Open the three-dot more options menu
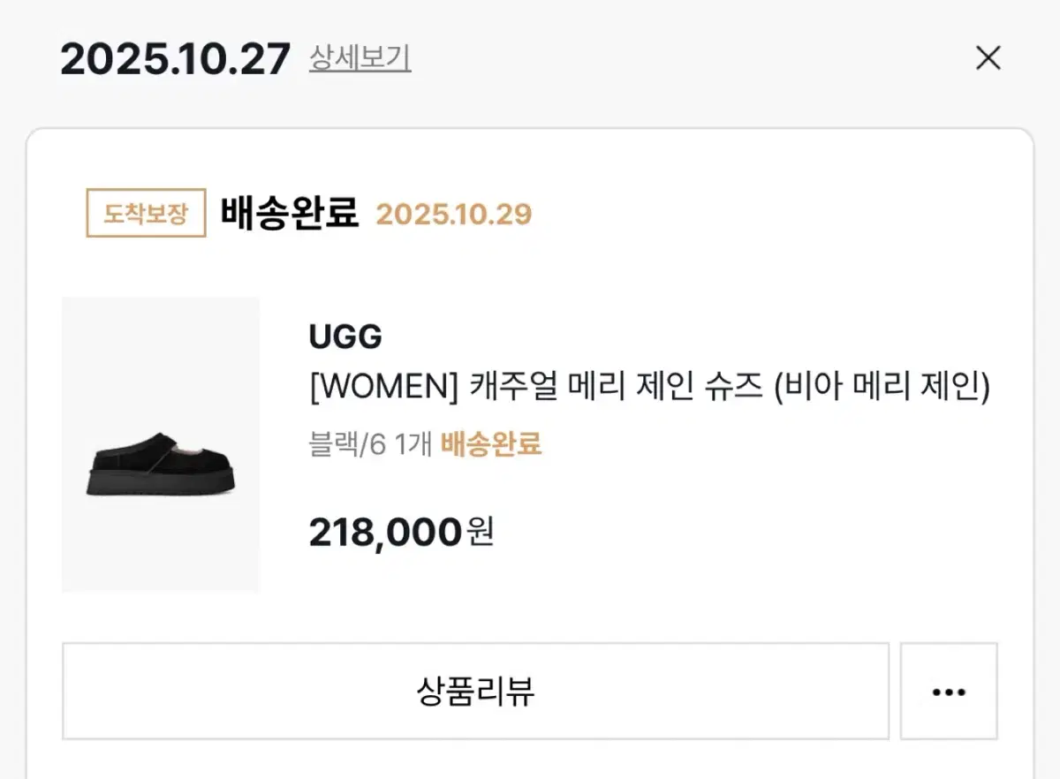The height and width of the screenshot is (779, 1060). pyautogui.click(x=949, y=692)
